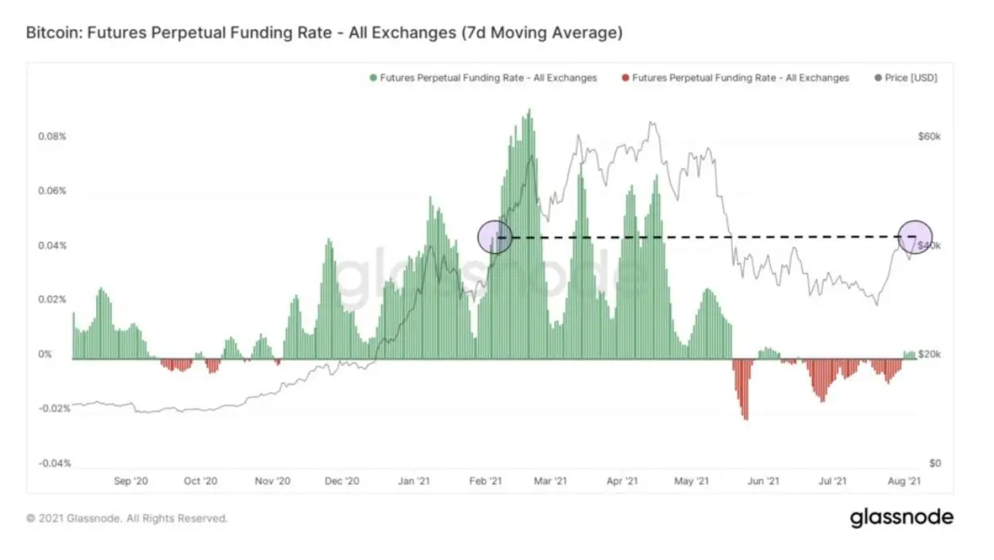This screenshot has height=560, width=994.
Task: Toggle green Futures Perpetual Funding Rate legend label
Action: [x=488, y=78]
